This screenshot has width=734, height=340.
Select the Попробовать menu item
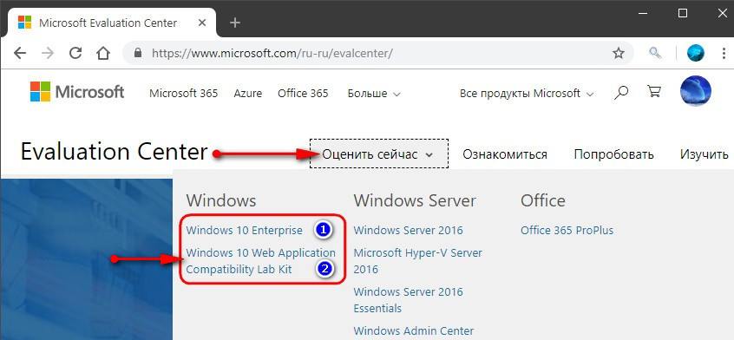pyautogui.click(x=613, y=154)
